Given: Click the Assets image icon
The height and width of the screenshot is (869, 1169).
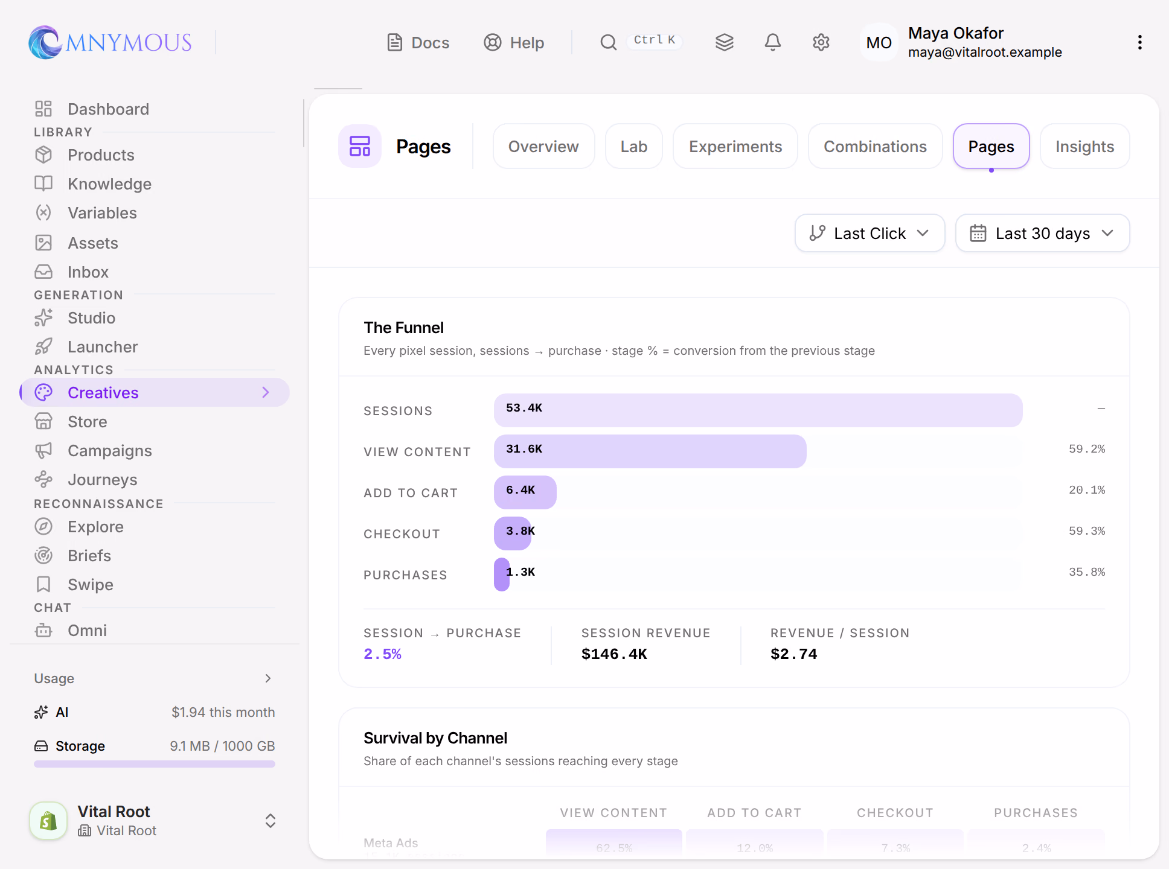Looking at the screenshot, I should 43,243.
